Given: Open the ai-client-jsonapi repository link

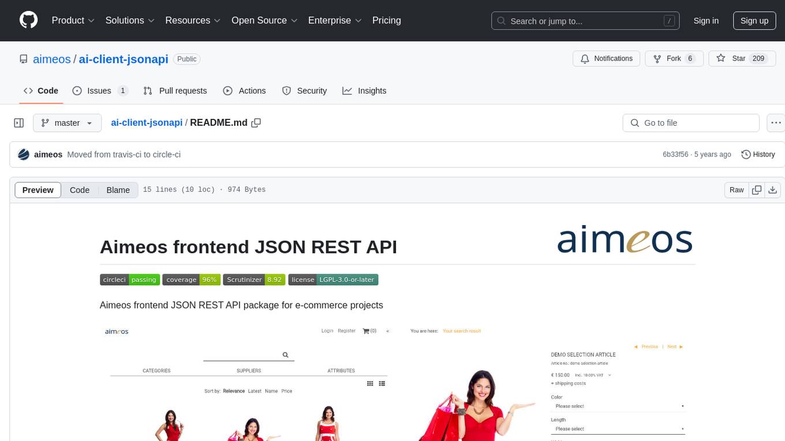Looking at the screenshot, I should point(124,59).
